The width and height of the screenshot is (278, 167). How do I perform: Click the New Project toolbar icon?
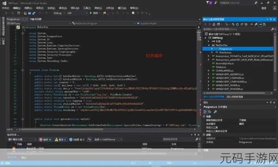click(x=19, y=13)
